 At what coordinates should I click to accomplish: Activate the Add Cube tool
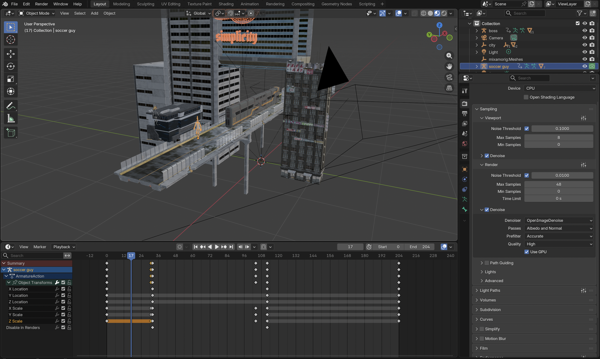click(x=10, y=133)
